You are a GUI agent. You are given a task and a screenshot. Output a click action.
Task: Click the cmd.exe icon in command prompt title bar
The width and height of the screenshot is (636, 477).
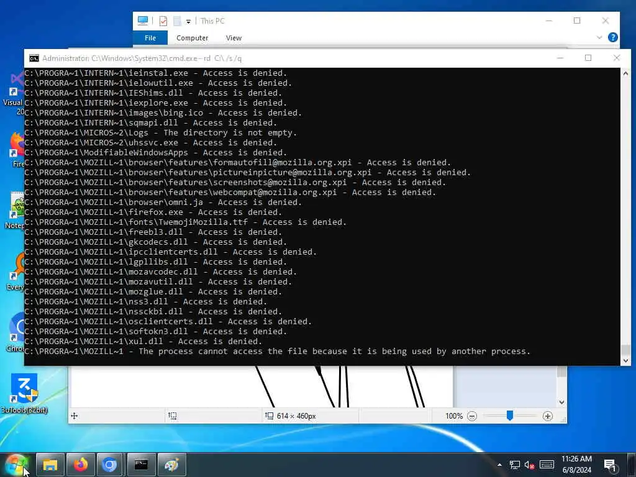click(34, 58)
